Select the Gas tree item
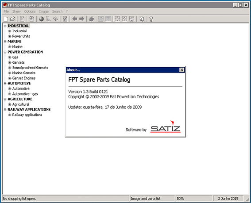Screen dimensions: 251x203 click(15, 57)
